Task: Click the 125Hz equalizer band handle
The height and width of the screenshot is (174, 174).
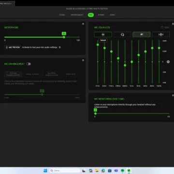Action: pos(111,52)
